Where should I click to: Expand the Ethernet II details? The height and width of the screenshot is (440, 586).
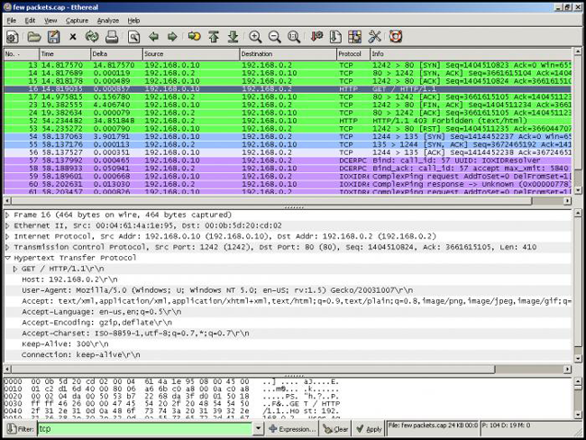(8, 229)
